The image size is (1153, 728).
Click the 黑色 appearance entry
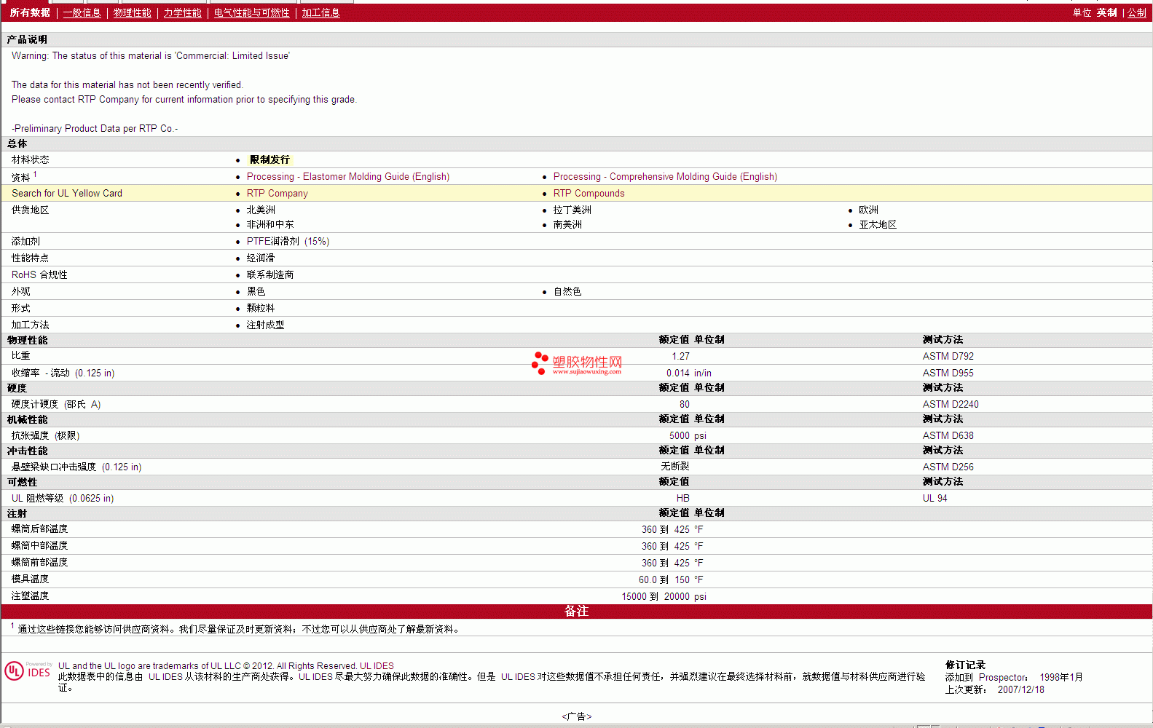256,292
